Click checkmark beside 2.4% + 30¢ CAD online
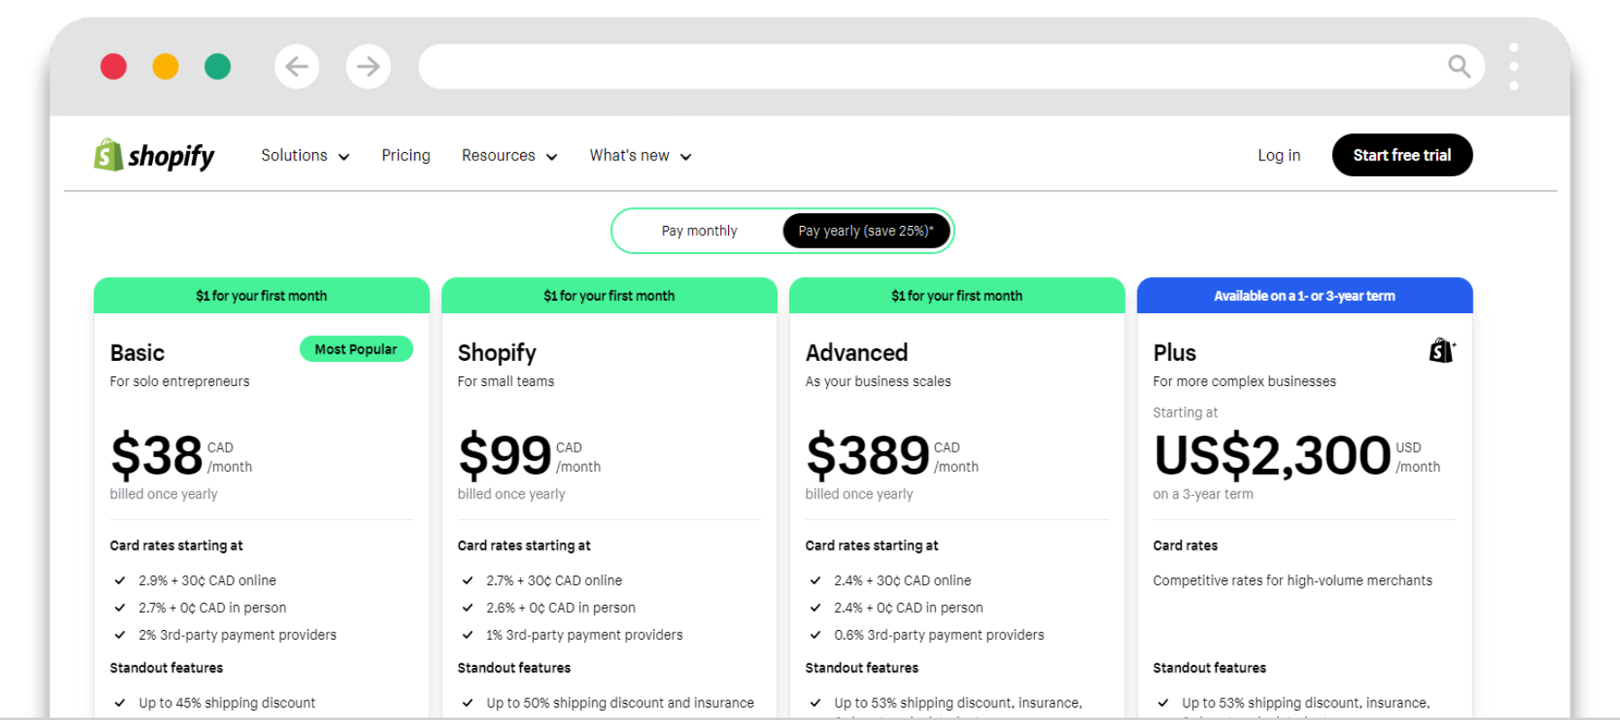Viewport: 1620px width, 720px height. pyautogui.click(x=815, y=580)
